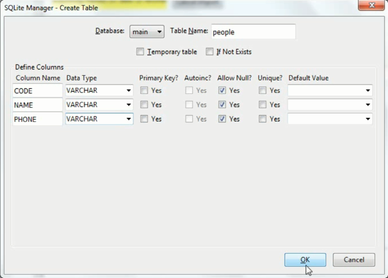Open the Default Value dropdown for NAME
This screenshot has height=278, width=388.
330,105
